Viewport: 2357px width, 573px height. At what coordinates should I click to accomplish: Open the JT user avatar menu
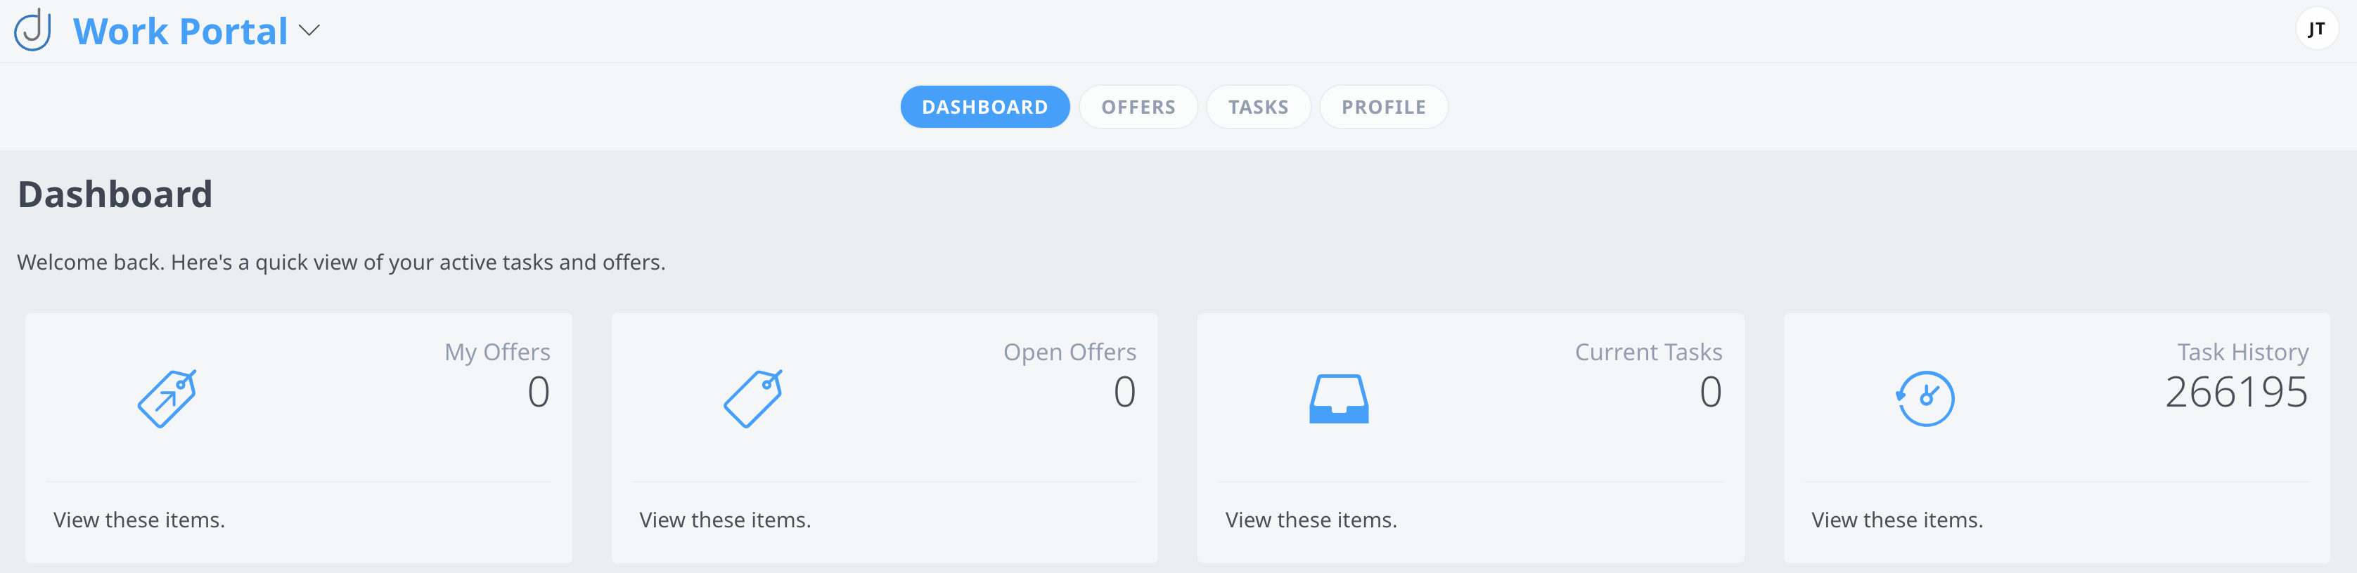point(2316,29)
